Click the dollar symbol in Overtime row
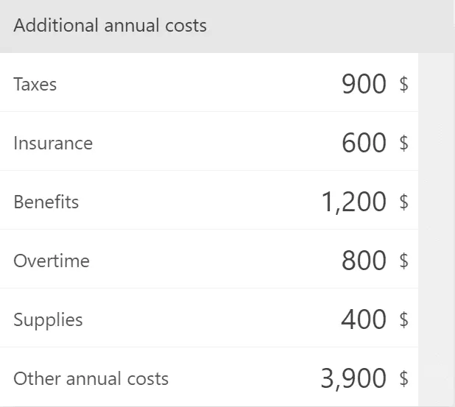This screenshot has width=455, height=407. (403, 261)
